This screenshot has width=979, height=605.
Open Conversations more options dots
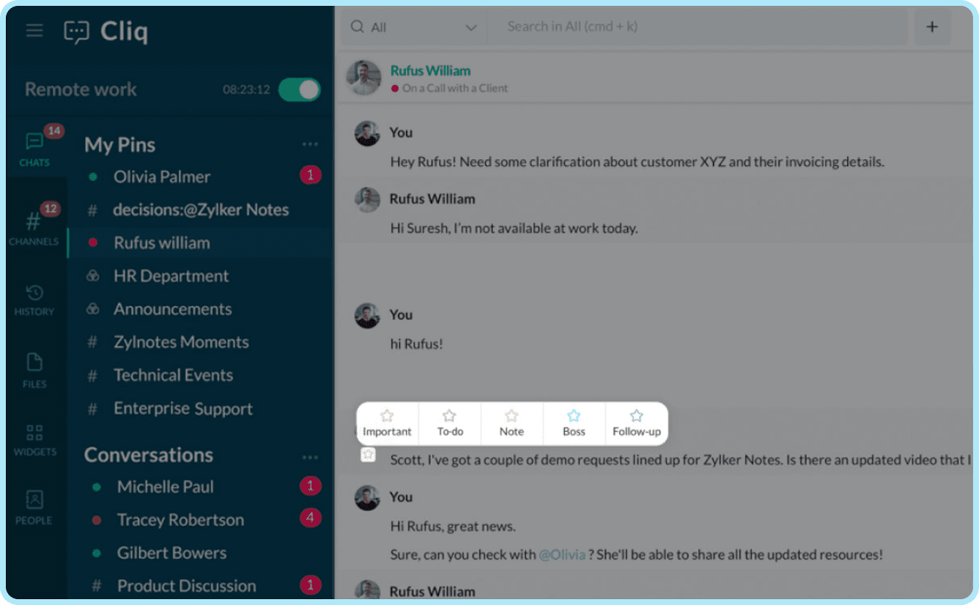click(310, 457)
